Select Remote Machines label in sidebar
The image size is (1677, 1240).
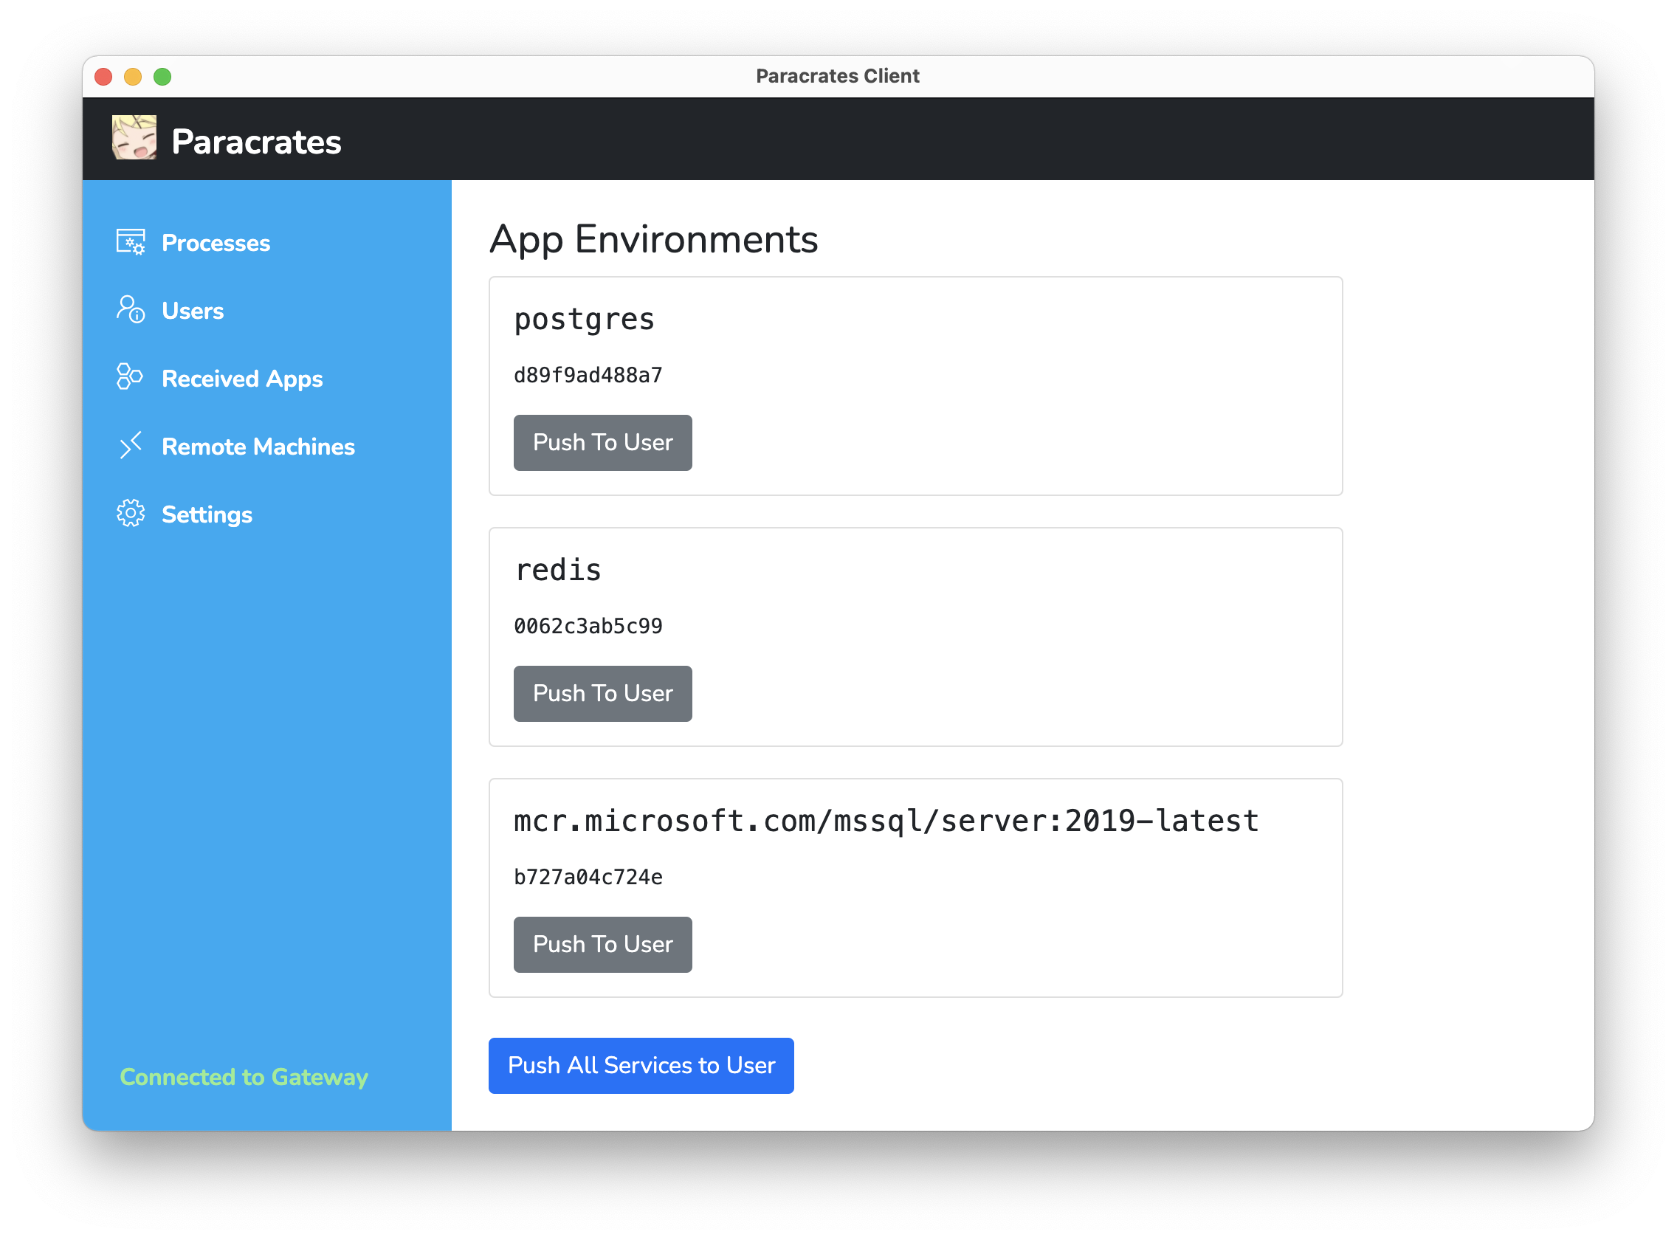tap(258, 447)
